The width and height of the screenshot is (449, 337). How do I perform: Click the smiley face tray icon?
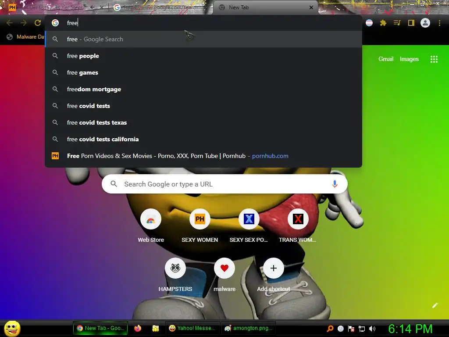(340, 329)
